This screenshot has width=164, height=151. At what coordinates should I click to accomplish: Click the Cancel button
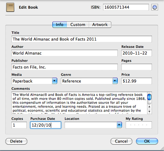coord(121,141)
